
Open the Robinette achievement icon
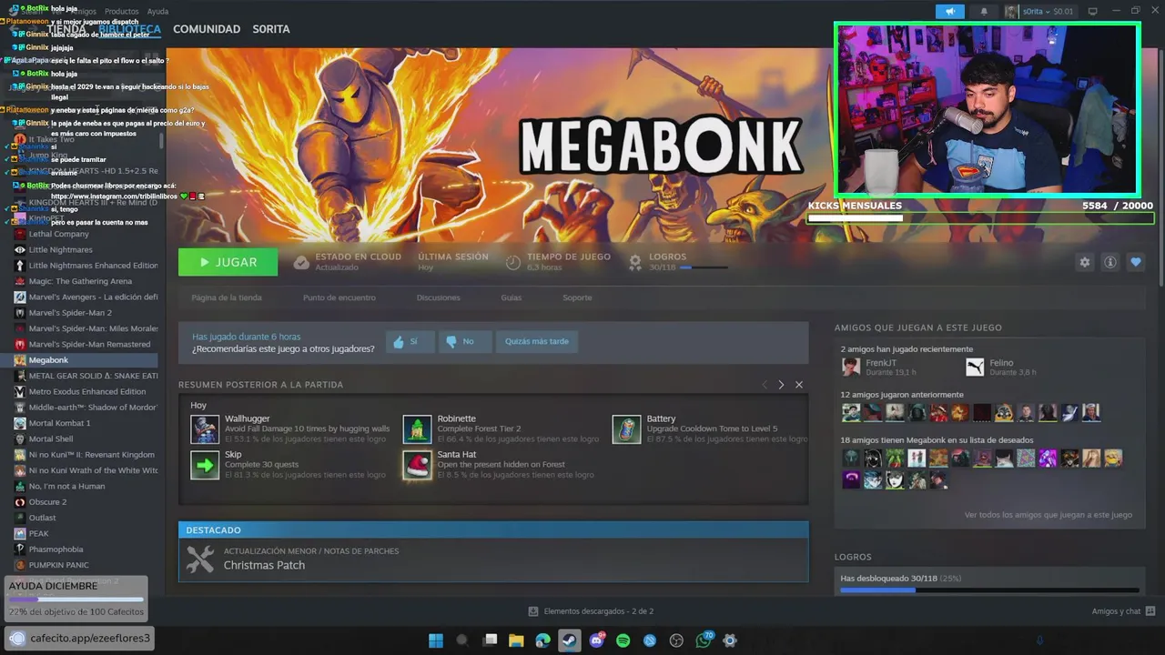pos(417,429)
